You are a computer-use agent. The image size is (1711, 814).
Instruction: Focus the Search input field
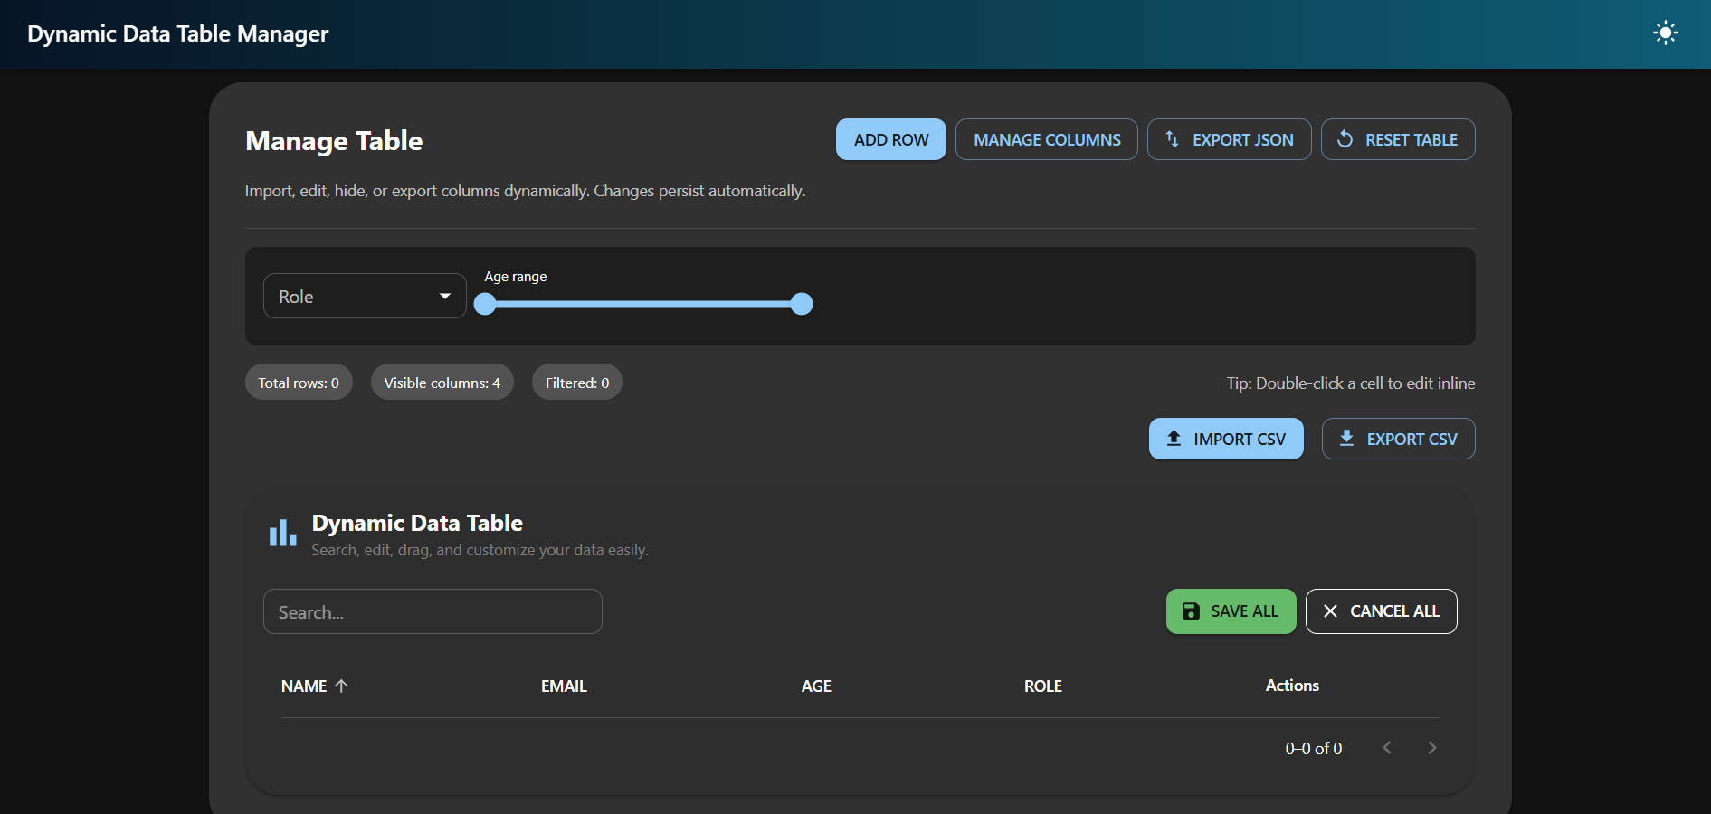click(433, 612)
